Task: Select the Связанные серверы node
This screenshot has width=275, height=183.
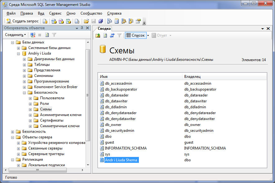Action: tap(45, 148)
